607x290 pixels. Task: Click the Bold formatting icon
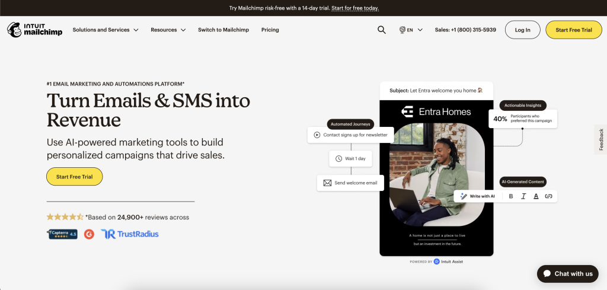click(x=511, y=196)
